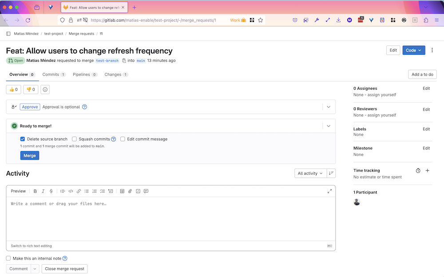The height and width of the screenshot is (277, 444).
Task: Open browser downloads icon
Action: [x=338, y=20]
